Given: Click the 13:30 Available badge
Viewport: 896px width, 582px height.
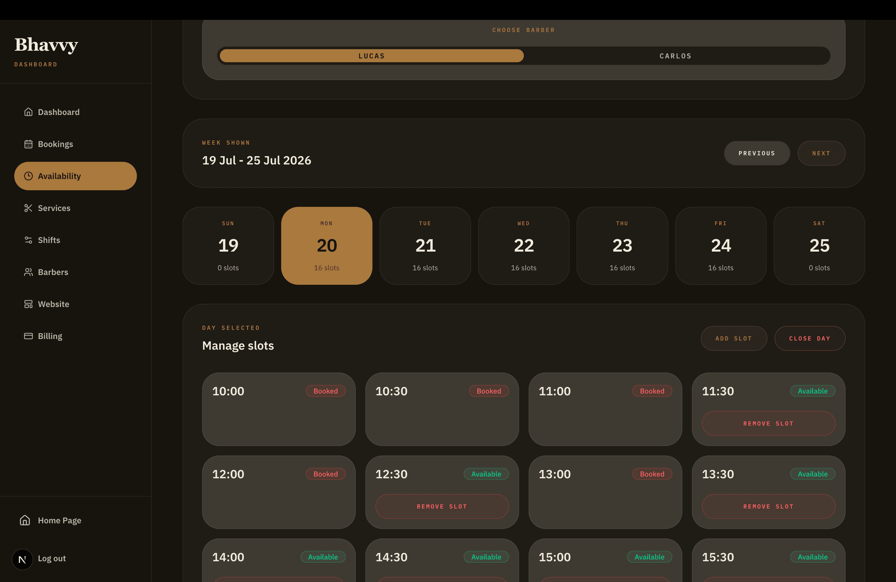Looking at the screenshot, I should (812, 474).
